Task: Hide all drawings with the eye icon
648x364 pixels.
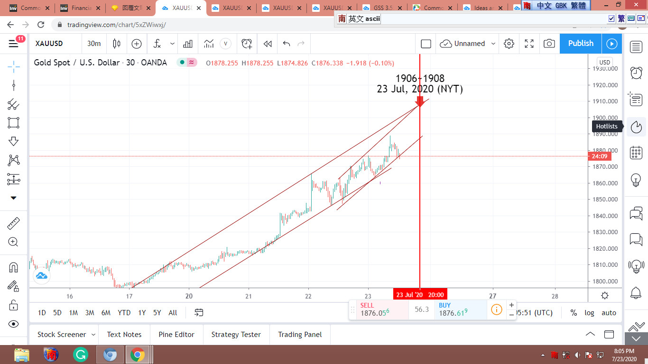Action: 14,324
